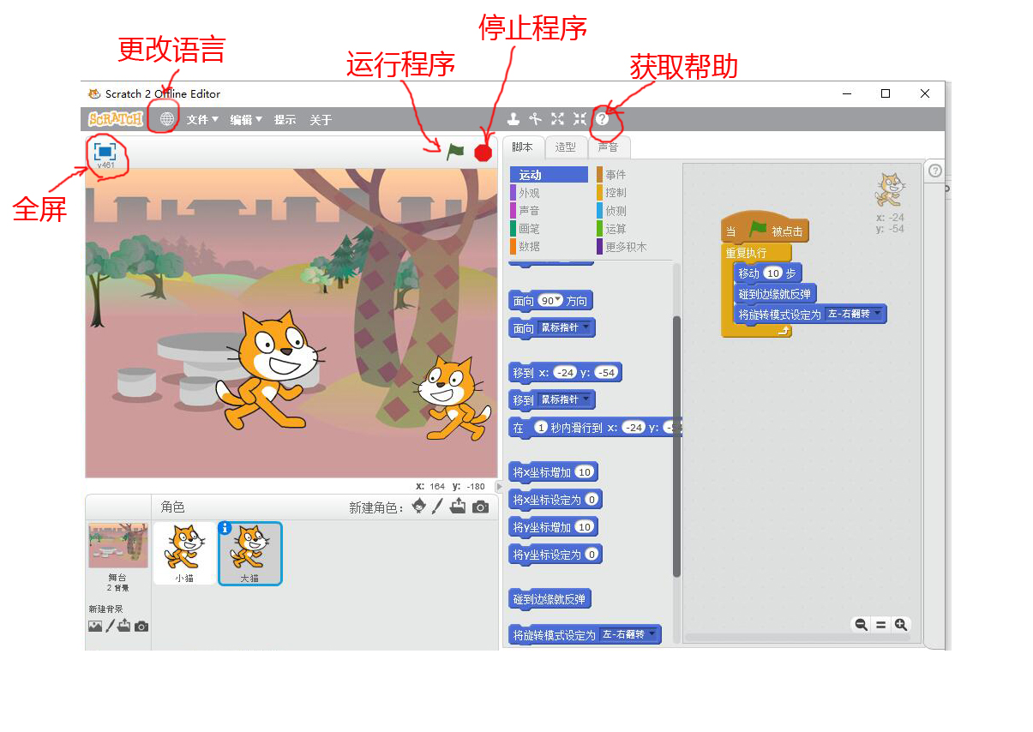Screen dimensions: 1033x732
Task: Select the 控制 block category
Action: (x=635, y=193)
